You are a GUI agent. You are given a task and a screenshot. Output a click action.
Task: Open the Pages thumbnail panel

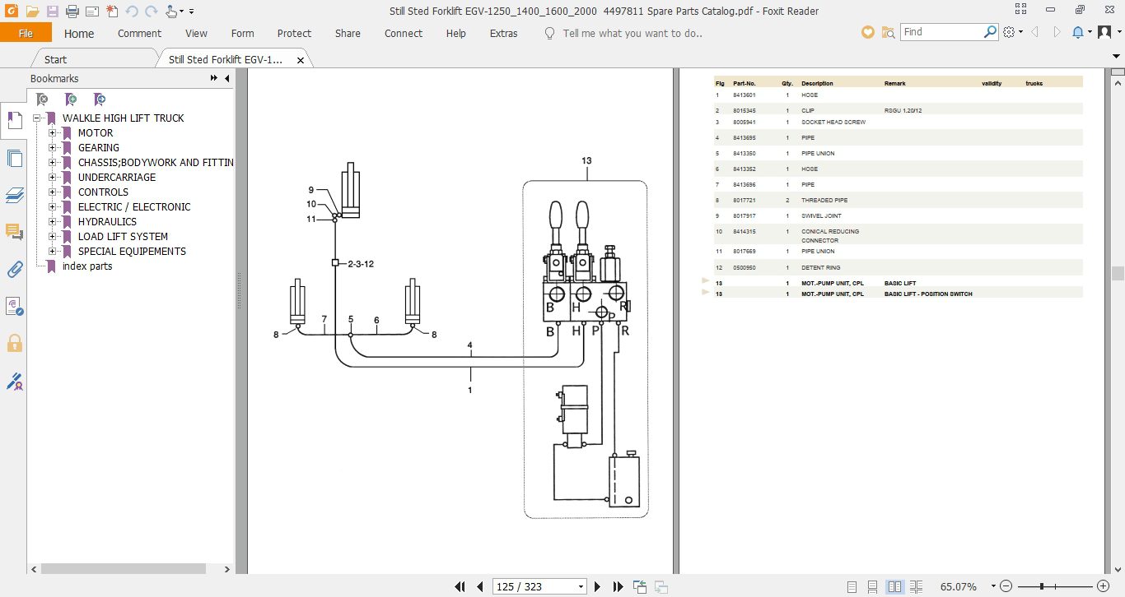click(14, 158)
